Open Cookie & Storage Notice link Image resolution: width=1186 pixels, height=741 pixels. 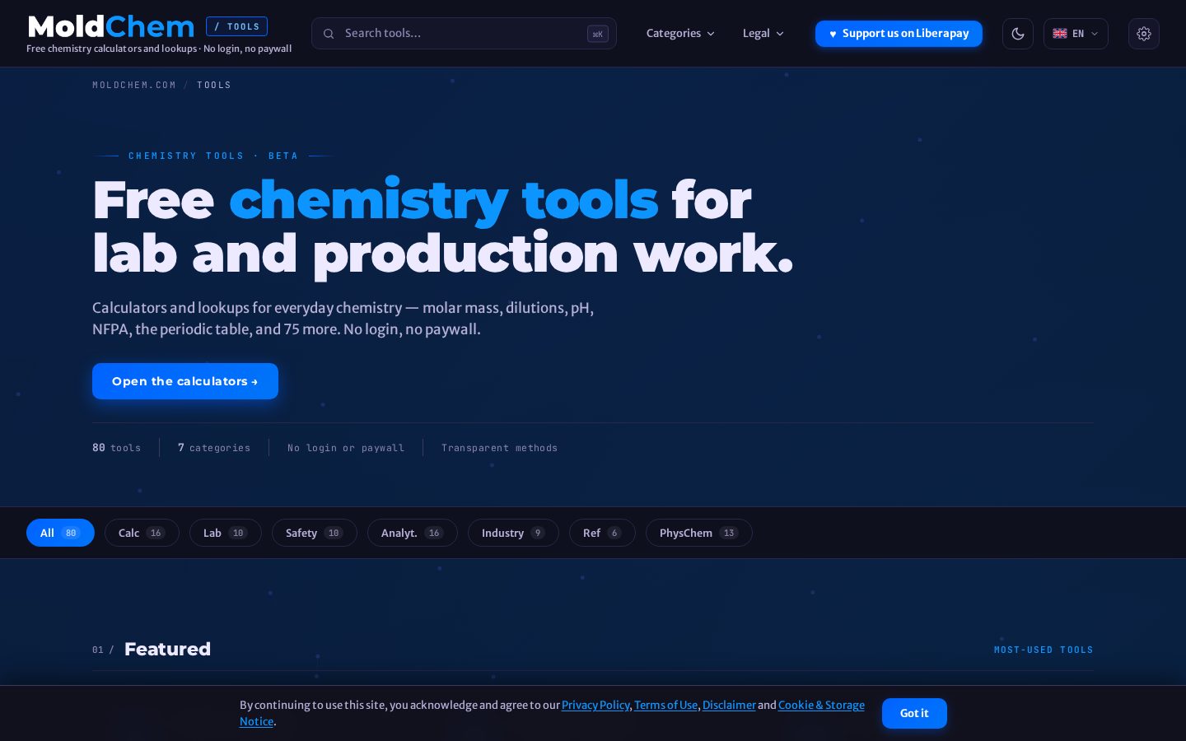[x=821, y=705]
